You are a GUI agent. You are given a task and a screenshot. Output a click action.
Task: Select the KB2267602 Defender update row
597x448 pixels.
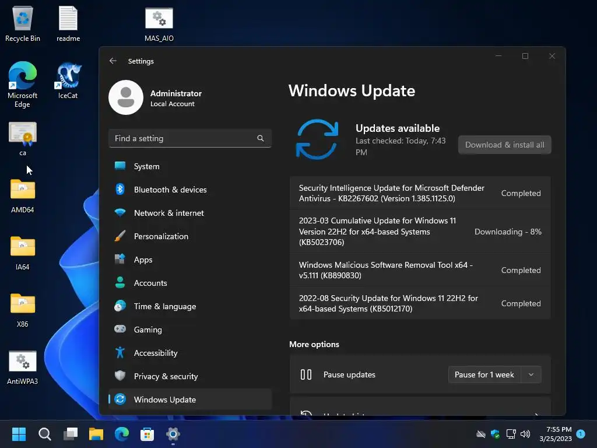[420, 193]
